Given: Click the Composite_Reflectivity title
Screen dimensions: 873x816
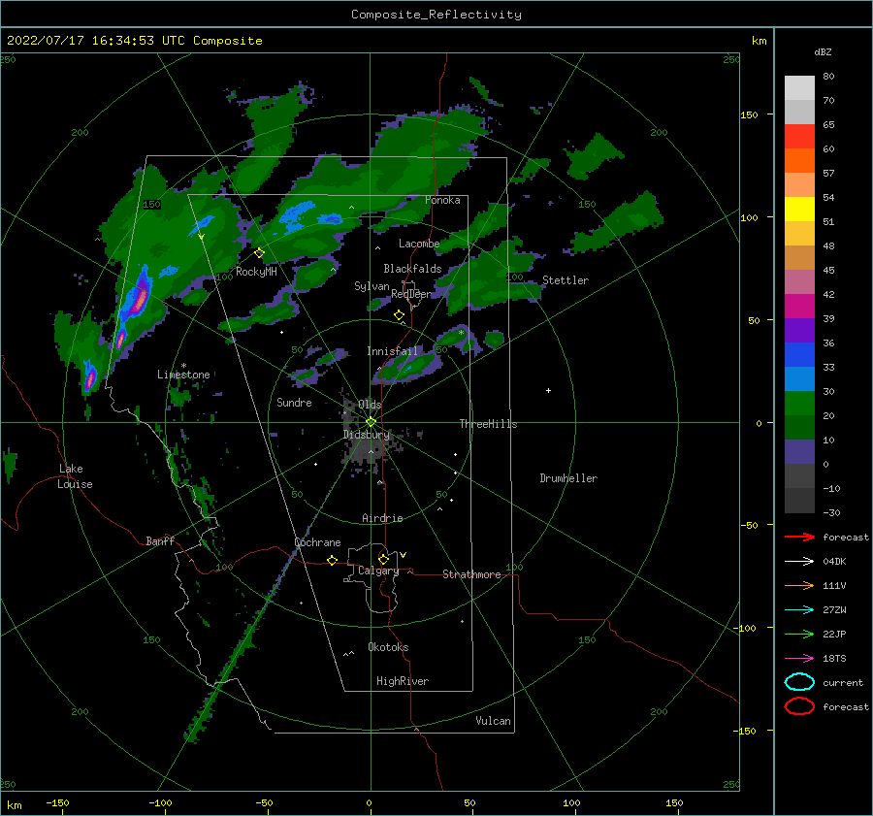Looking at the screenshot, I should (x=436, y=15).
